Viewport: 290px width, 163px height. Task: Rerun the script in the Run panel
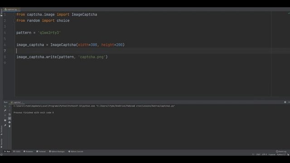[x=5, y=106]
